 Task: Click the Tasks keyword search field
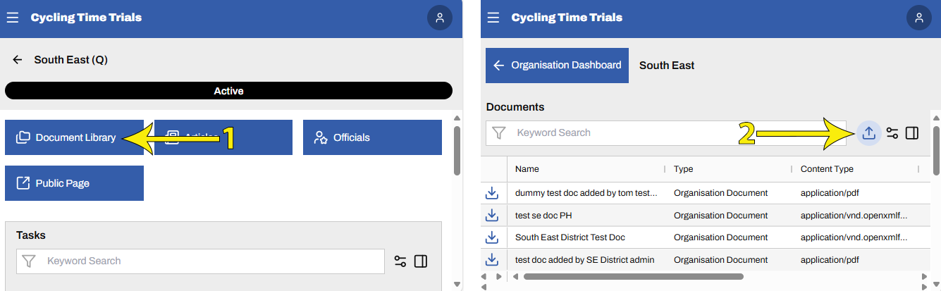(211, 261)
